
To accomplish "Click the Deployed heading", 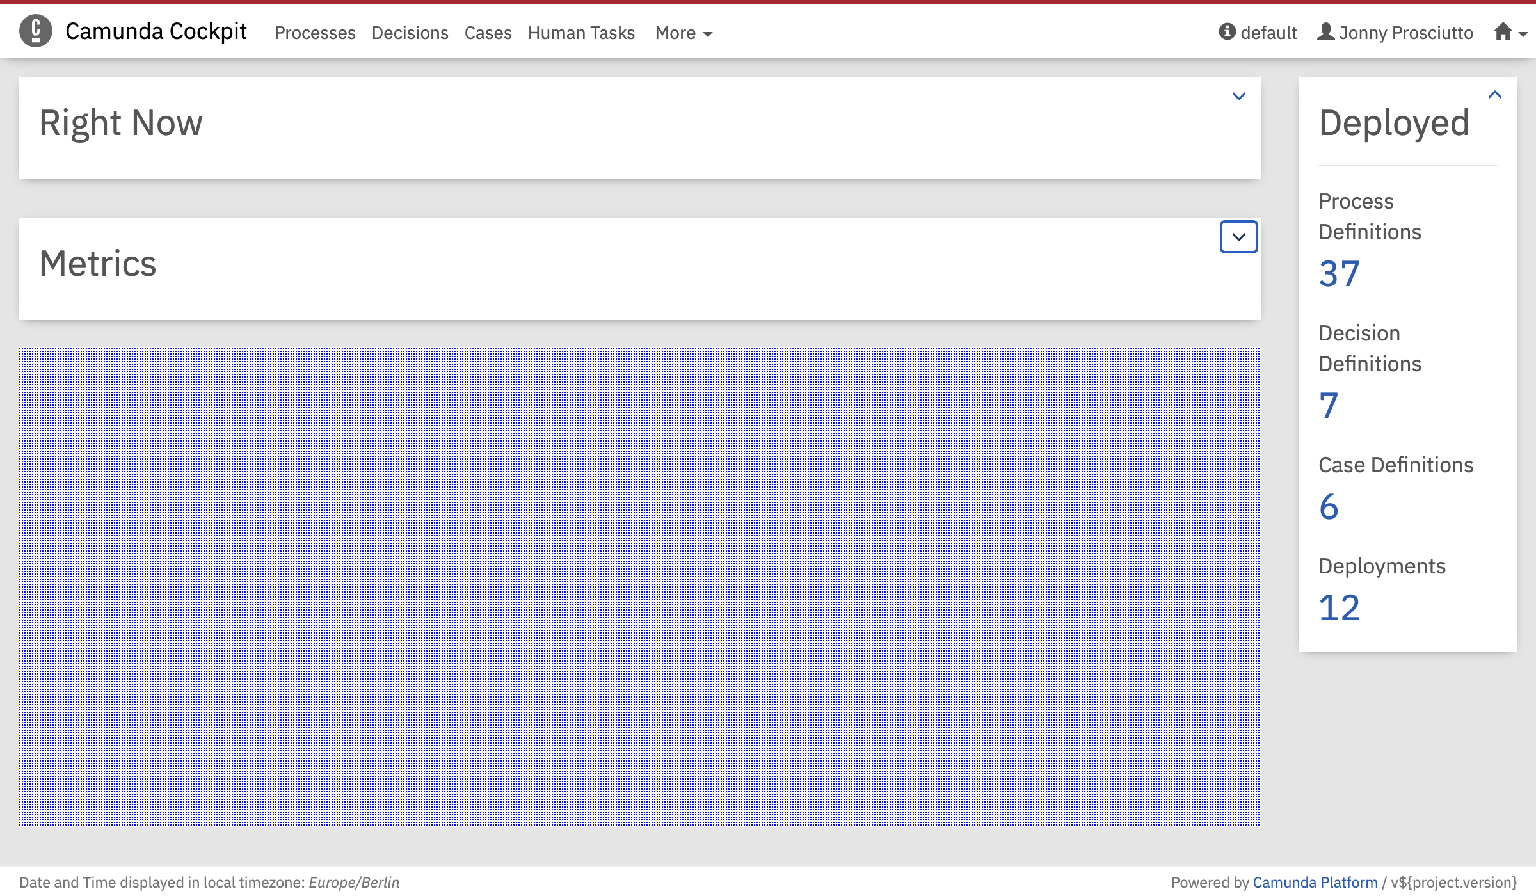I will (1395, 123).
